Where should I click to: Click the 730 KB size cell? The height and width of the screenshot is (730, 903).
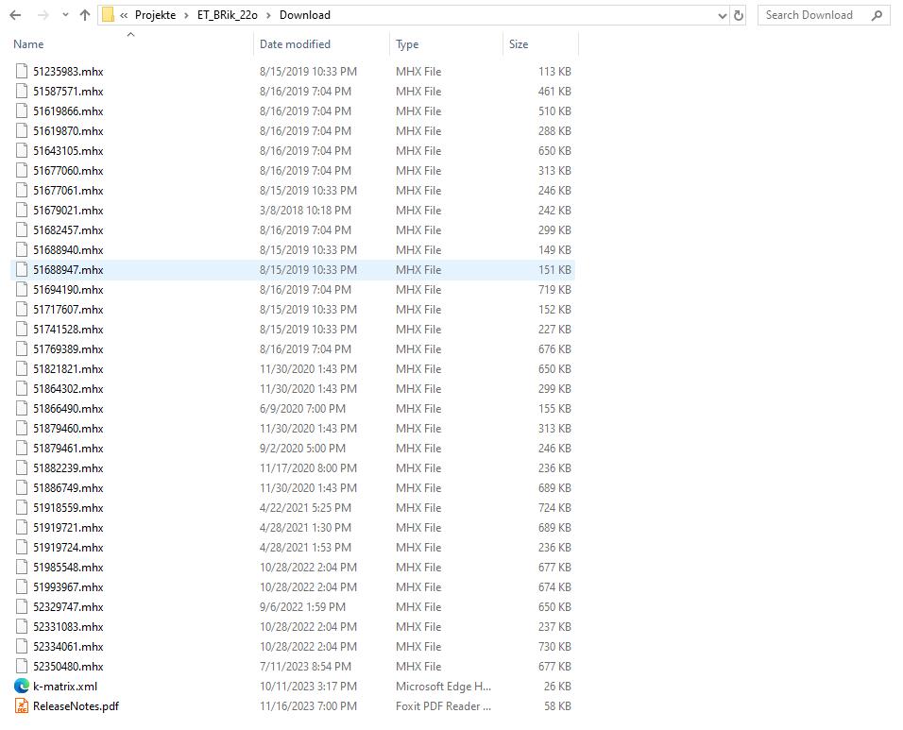[554, 647]
